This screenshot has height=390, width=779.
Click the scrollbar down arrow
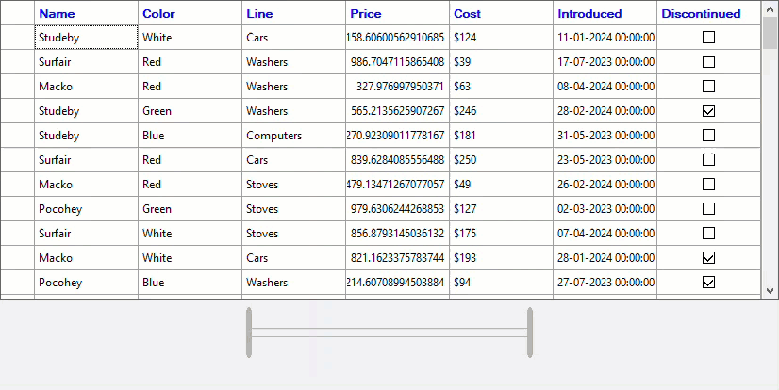point(770,291)
